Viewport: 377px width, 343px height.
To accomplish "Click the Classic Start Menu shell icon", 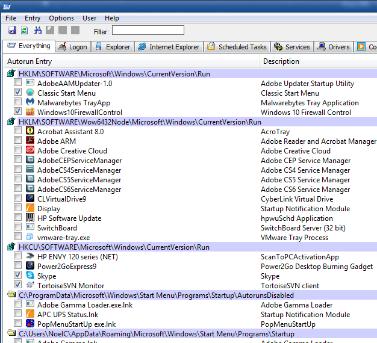I will click(30, 93).
